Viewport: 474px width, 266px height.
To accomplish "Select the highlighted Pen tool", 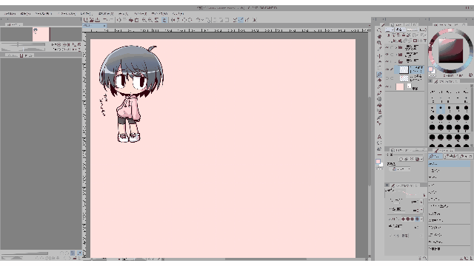I will pyautogui.click(x=379, y=74).
